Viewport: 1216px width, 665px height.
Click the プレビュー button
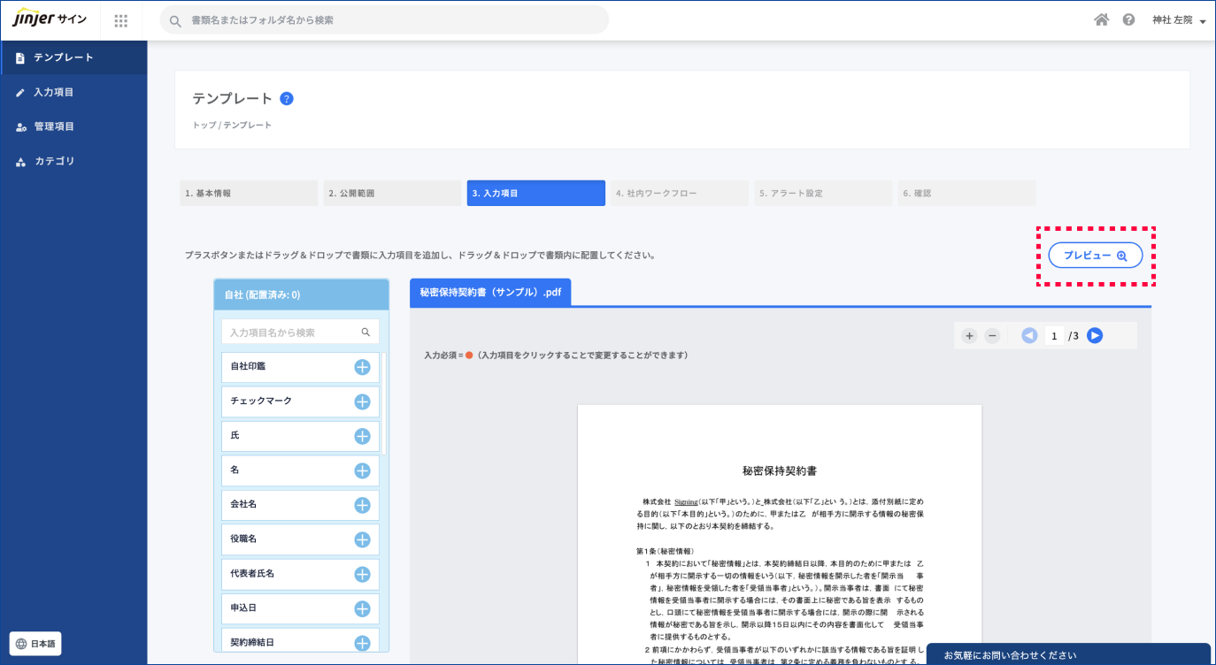click(1095, 256)
